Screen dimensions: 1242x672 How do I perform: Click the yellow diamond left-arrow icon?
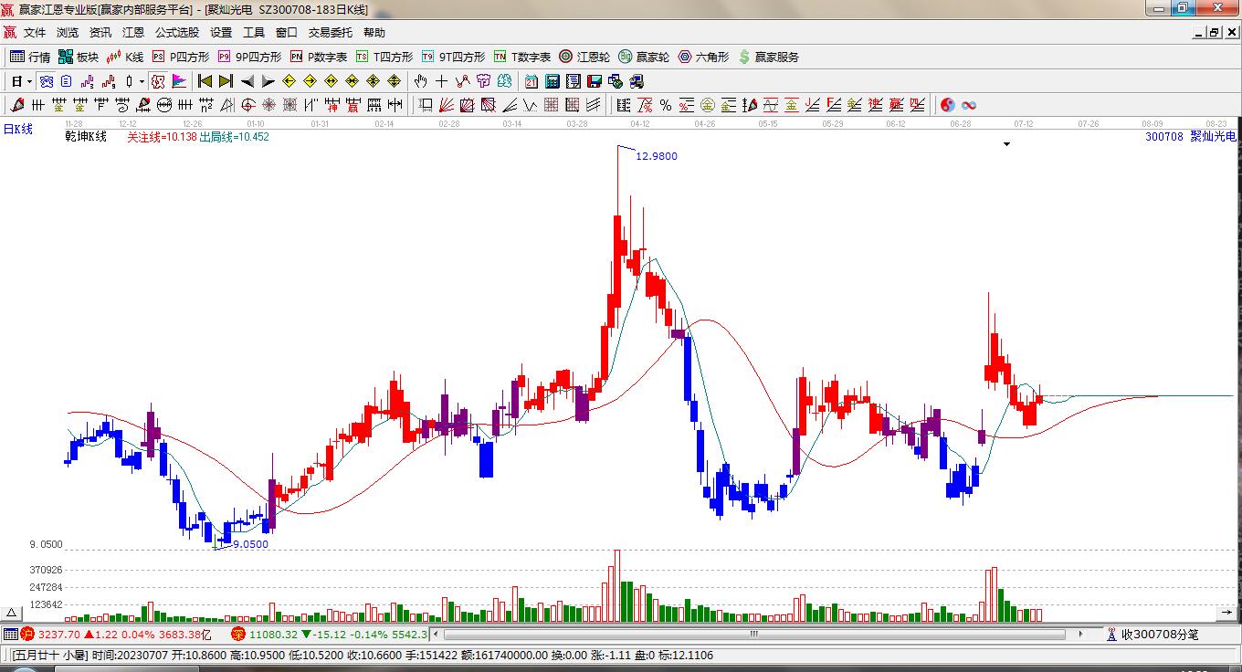[x=289, y=81]
